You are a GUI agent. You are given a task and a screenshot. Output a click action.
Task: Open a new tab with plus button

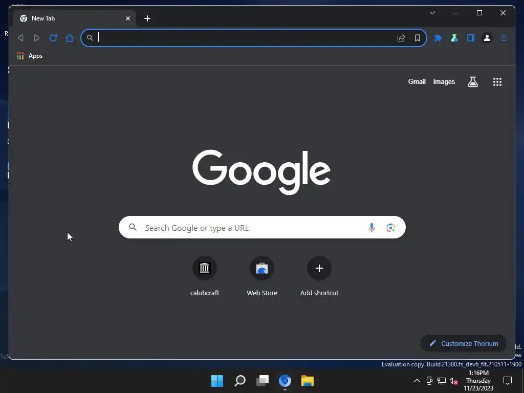pyautogui.click(x=147, y=18)
